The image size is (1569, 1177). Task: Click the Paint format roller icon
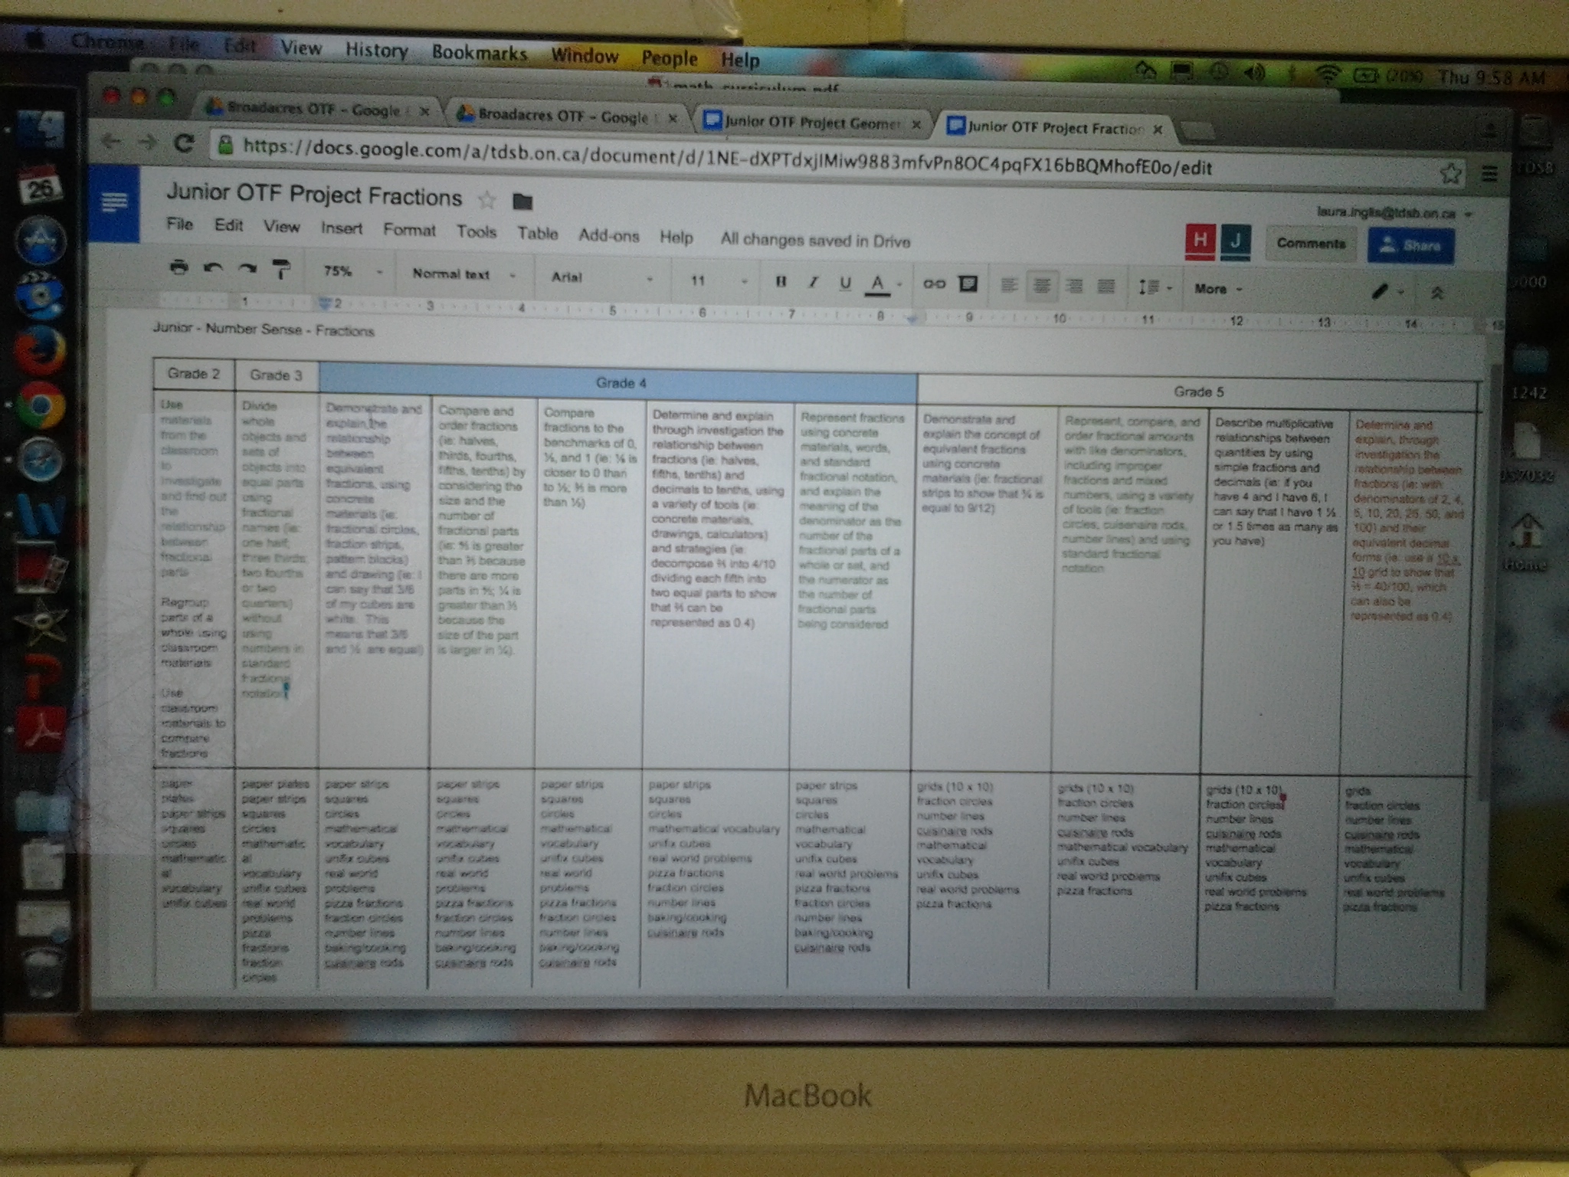tap(282, 270)
